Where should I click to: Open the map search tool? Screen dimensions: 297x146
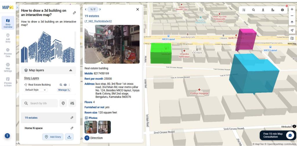click(x=253, y=10)
